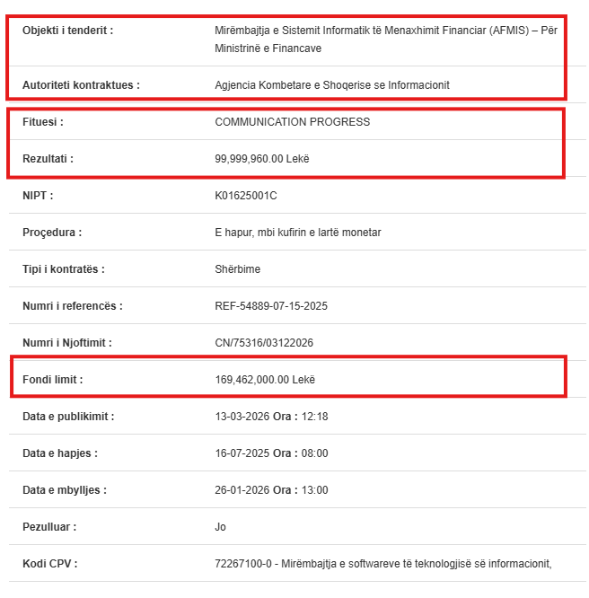Screen dimensions: 589x598
Task: Click the 'Objekti i tenderit' label
Action: click(x=68, y=31)
